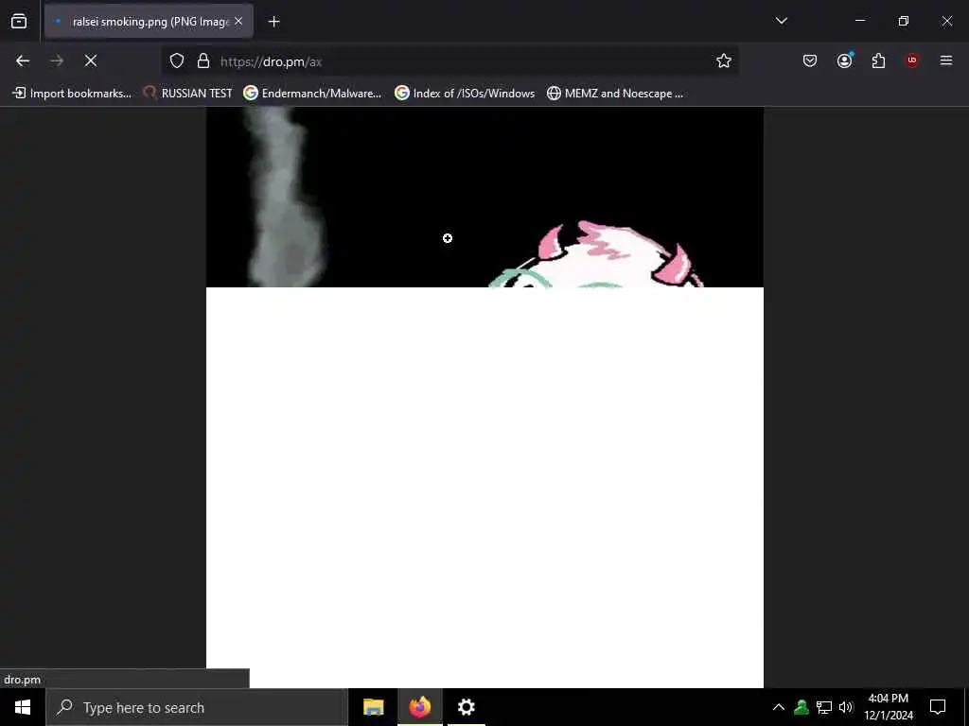Click the Type here to search box
This screenshot has width=969, height=726.
(197, 707)
